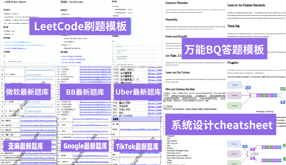Click the Distributed Message Queue list item

(x=177, y=151)
